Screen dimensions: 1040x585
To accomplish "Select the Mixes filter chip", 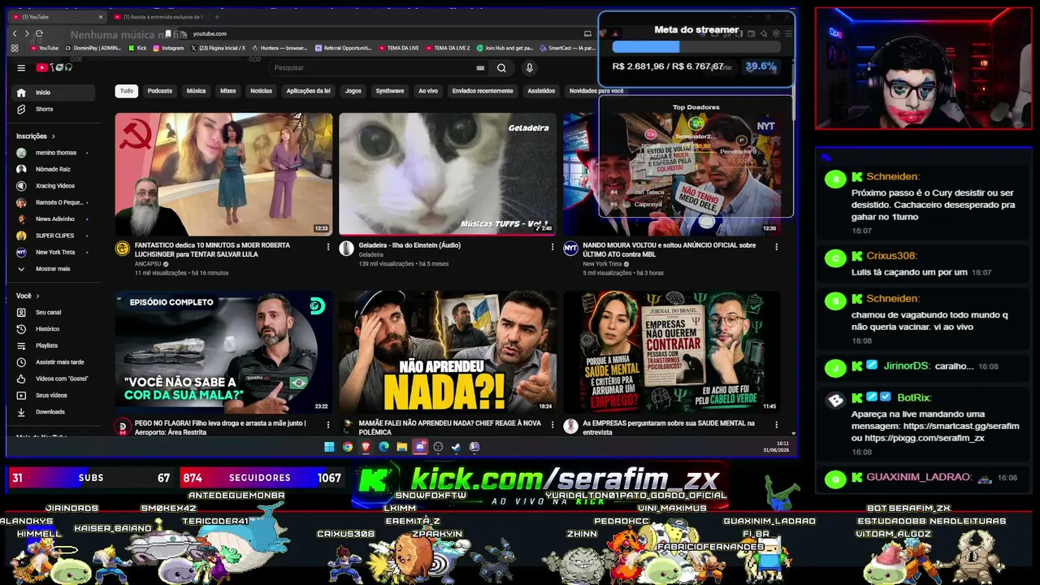I will 228,91.
